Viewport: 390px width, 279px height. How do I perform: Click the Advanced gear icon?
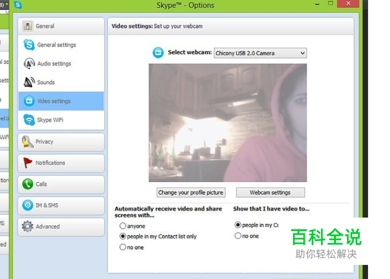[x=28, y=227]
